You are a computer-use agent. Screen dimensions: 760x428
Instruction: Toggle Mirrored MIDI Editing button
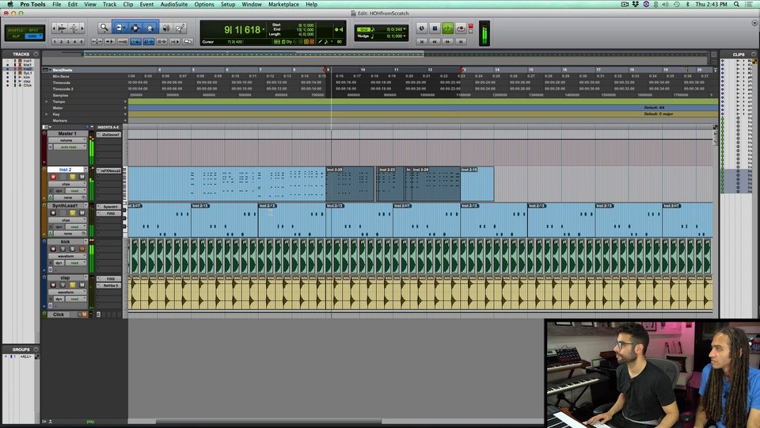click(x=123, y=42)
